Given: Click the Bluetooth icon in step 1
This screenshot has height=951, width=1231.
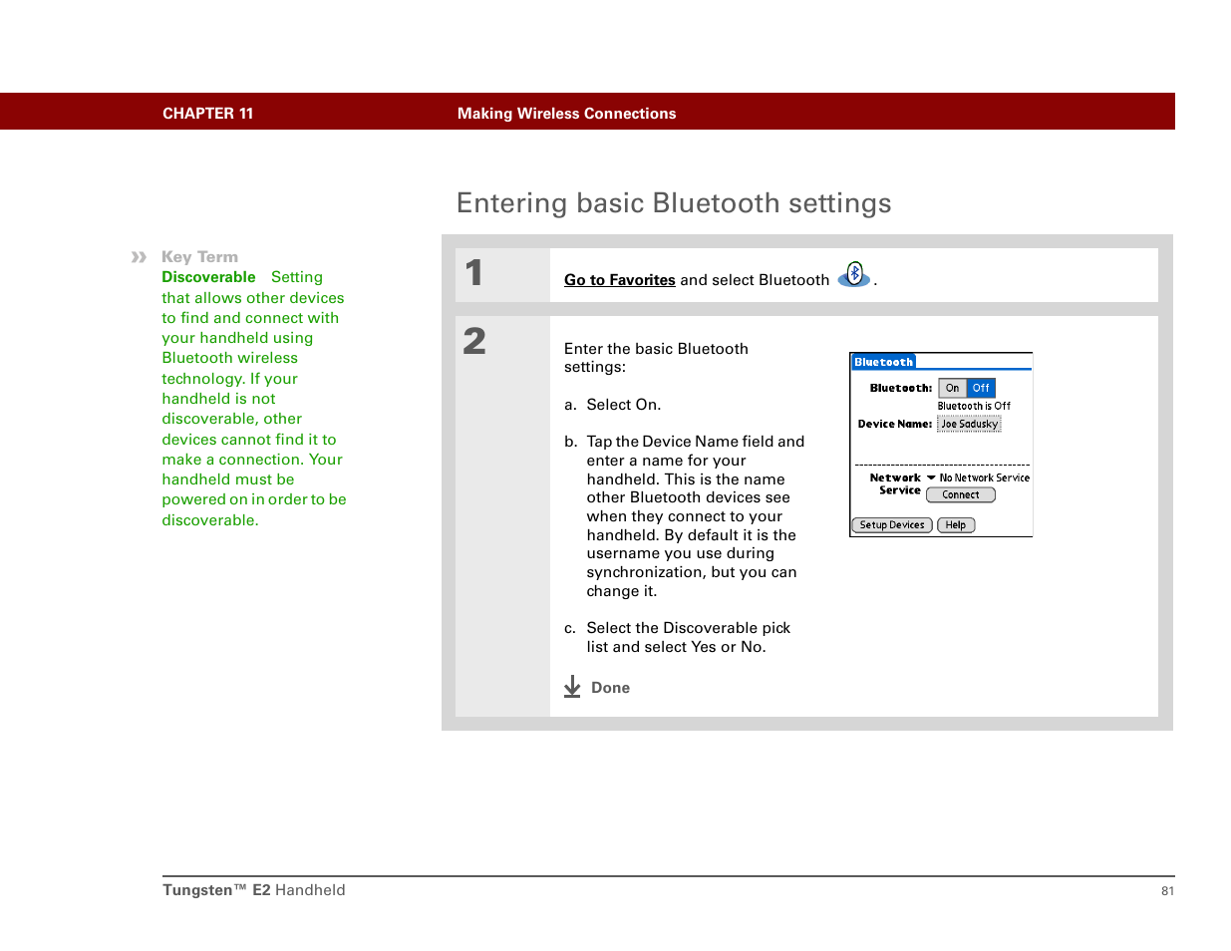Looking at the screenshot, I should [x=854, y=274].
